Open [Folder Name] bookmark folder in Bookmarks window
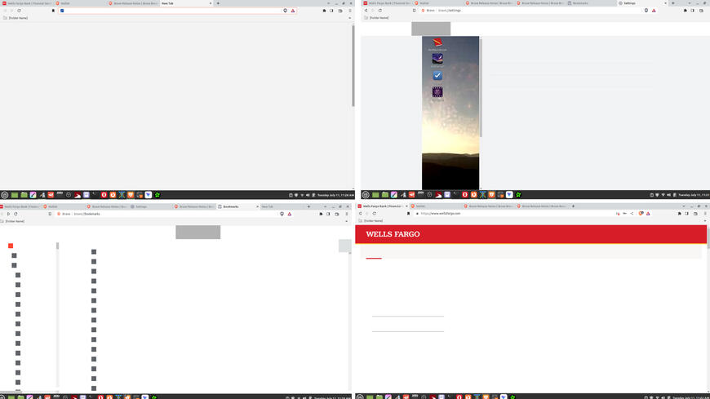 tap(15, 221)
